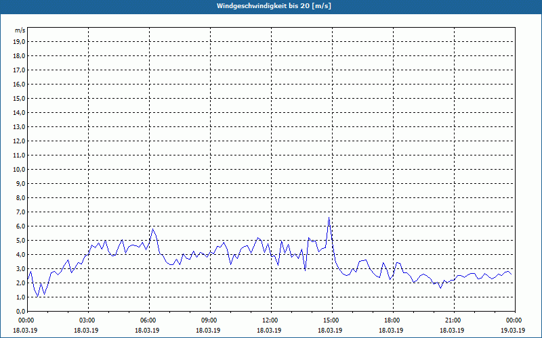Select the 9,0 axis value

(x=21, y=183)
